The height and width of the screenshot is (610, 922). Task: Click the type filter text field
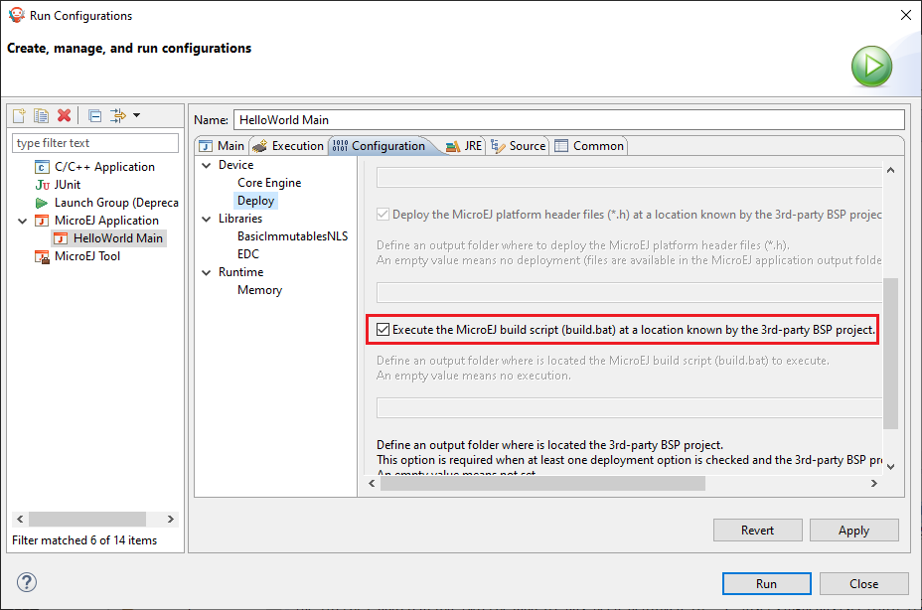tap(95, 143)
